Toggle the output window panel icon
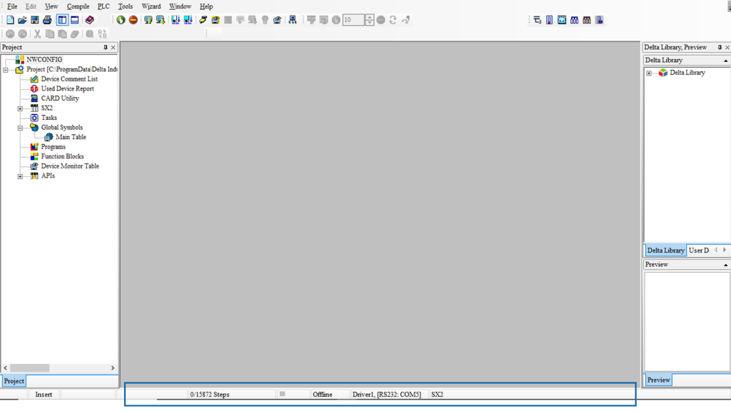 pyautogui.click(x=74, y=20)
